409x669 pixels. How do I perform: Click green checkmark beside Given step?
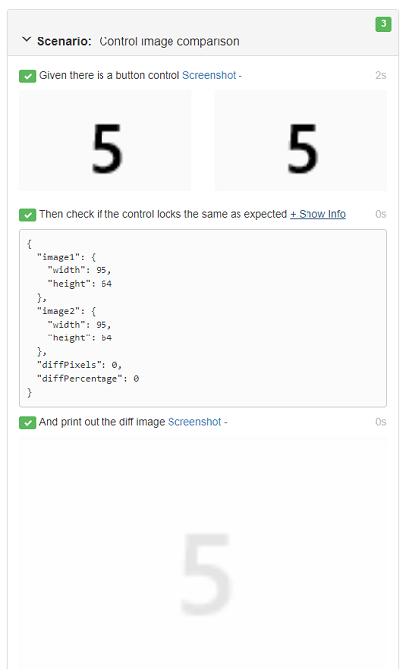point(28,76)
